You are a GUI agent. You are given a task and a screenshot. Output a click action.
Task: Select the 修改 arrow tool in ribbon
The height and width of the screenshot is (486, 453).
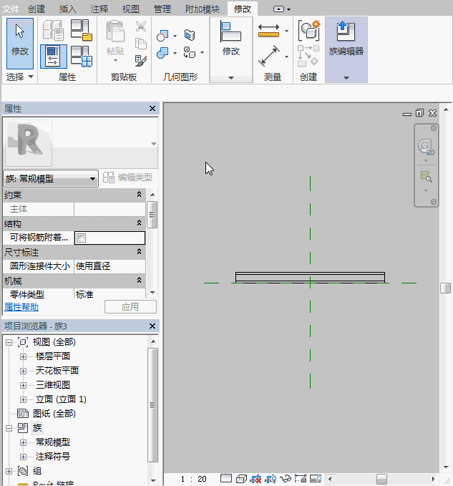pyautogui.click(x=20, y=39)
